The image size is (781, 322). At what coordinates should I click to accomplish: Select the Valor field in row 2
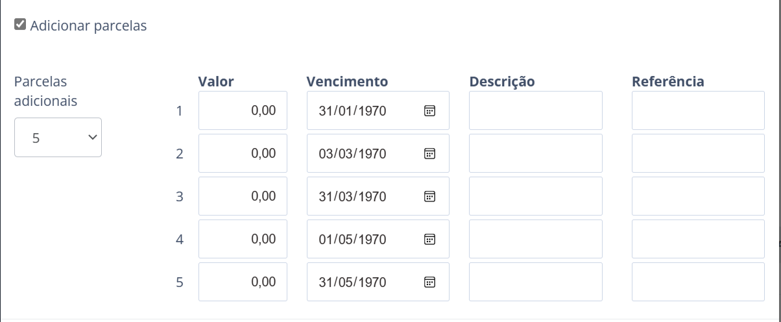click(243, 153)
